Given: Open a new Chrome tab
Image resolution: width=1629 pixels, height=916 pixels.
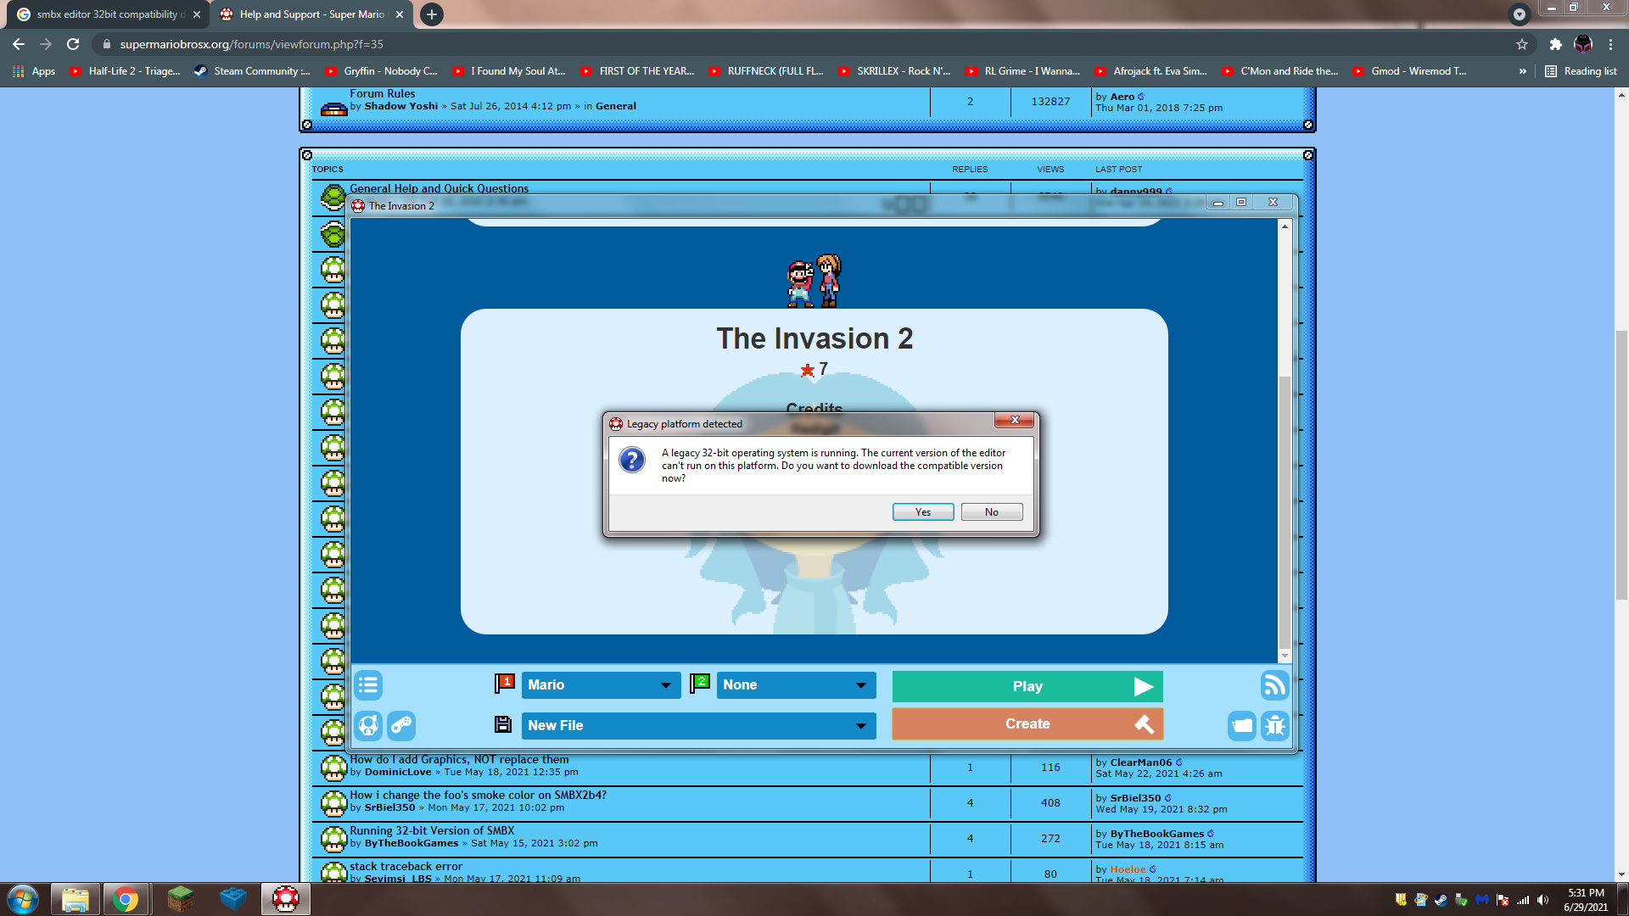Looking at the screenshot, I should [x=432, y=14].
